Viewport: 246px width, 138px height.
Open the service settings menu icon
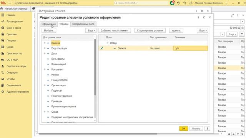click(x=227, y=3)
